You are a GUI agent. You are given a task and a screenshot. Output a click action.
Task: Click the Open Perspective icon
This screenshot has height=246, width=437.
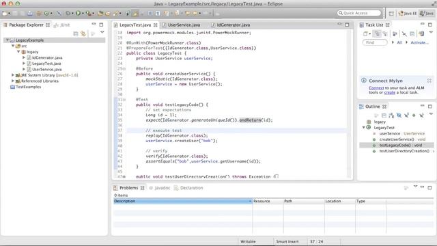391,14
